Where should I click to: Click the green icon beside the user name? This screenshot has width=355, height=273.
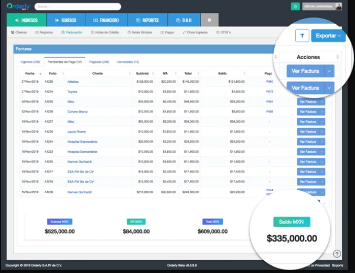(295, 6)
